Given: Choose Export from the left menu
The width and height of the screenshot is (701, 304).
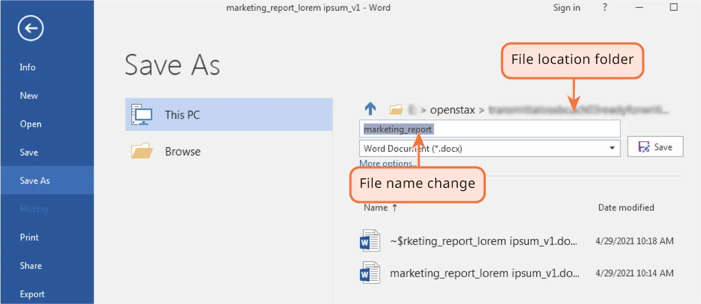Looking at the screenshot, I should (x=32, y=294).
